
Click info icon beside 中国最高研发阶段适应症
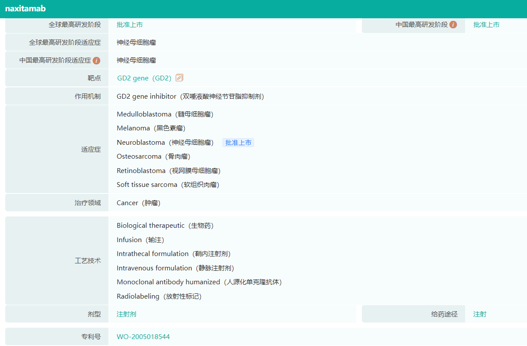tap(96, 60)
